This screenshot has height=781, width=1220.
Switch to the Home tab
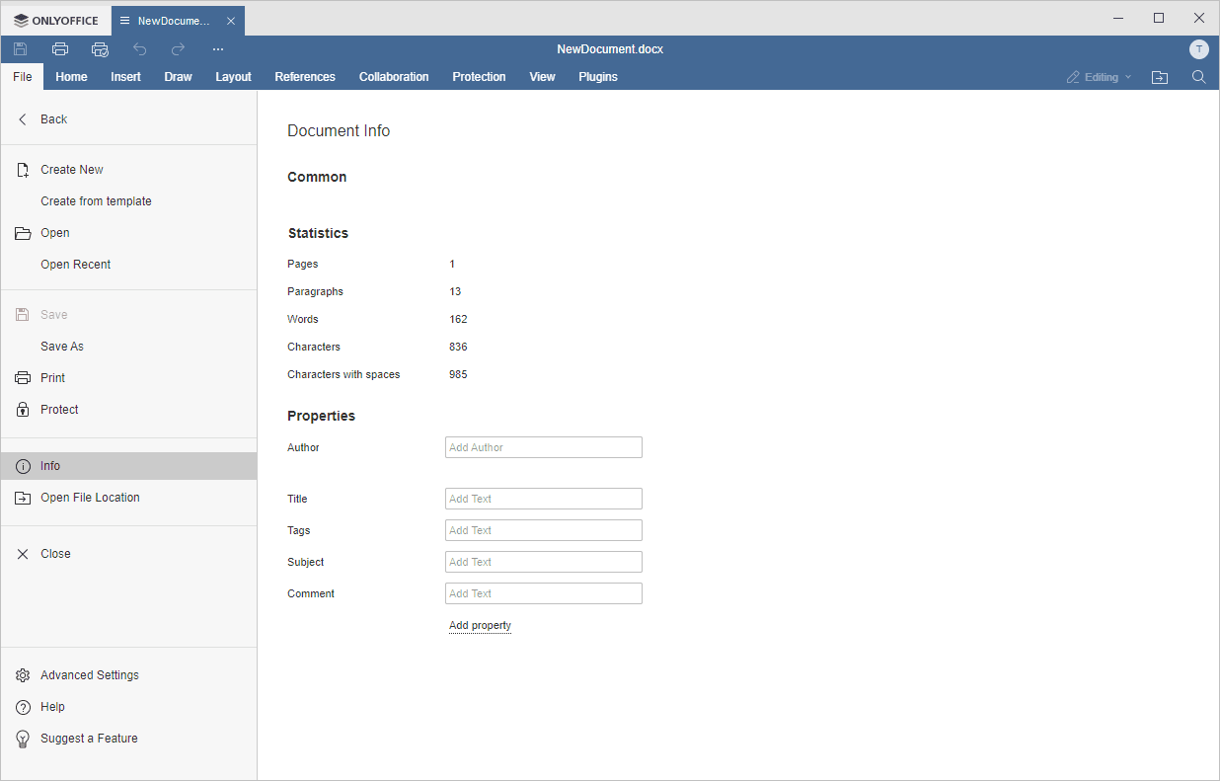71,77
